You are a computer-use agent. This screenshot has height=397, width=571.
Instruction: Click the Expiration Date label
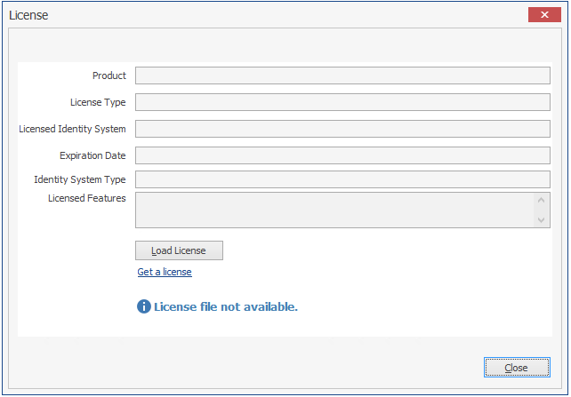click(x=92, y=155)
